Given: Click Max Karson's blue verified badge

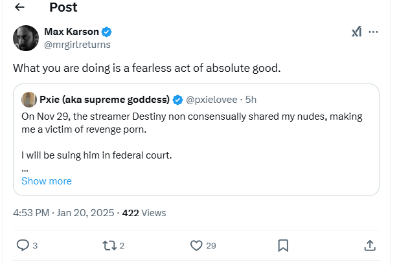Looking at the screenshot, I should (106, 32).
